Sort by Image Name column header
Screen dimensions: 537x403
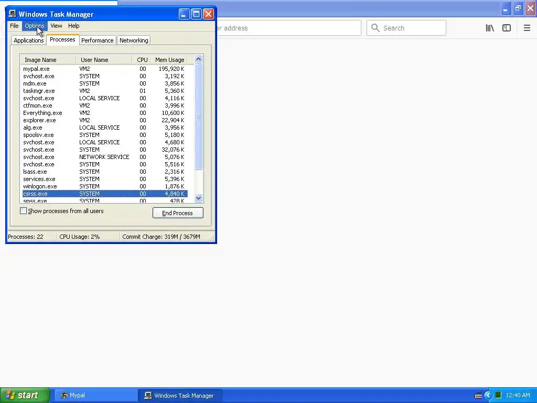(x=48, y=60)
